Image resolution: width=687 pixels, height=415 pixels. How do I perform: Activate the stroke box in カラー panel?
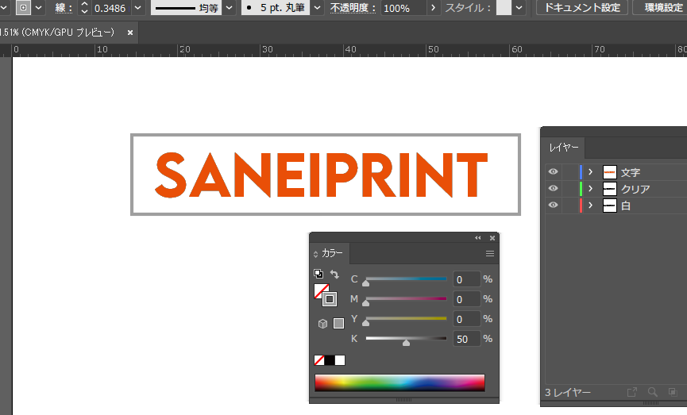[330, 299]
